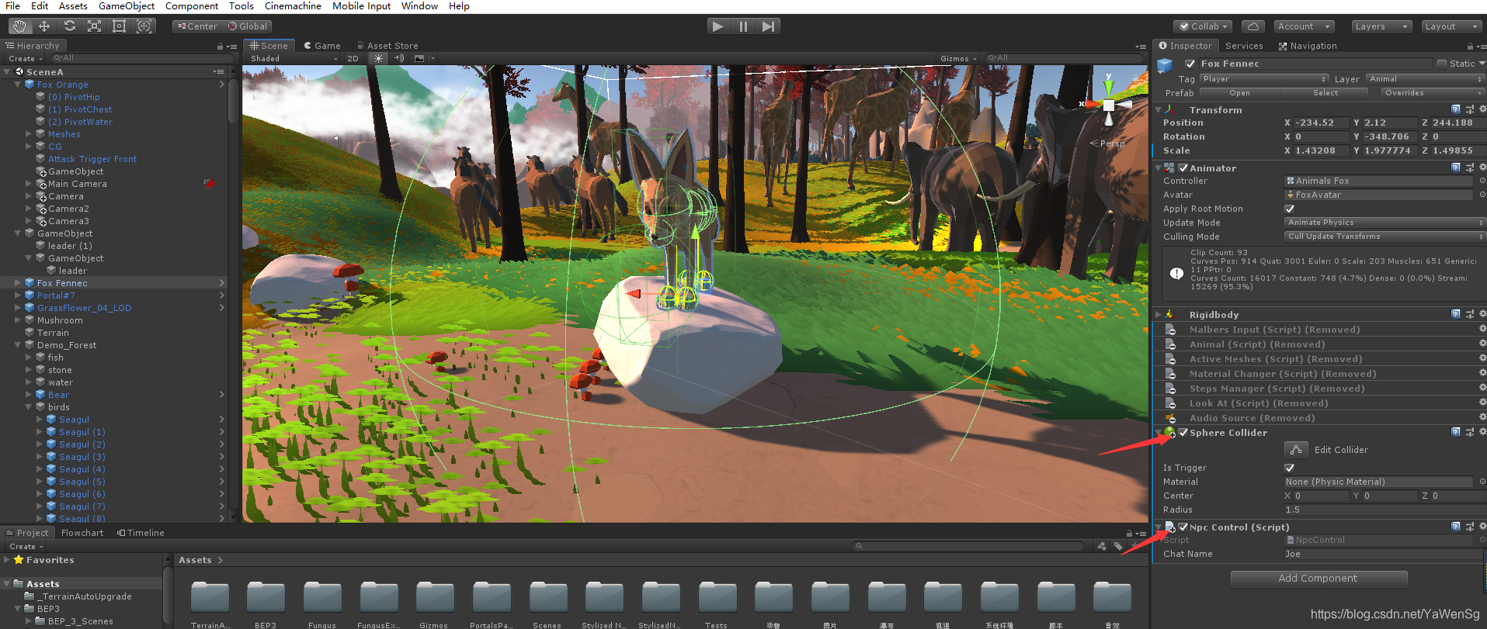Image resolution: width=1487 pixels, height=629 pixels.
Task: Open the Layer dropdown showing Animal
Action: 1425,79
